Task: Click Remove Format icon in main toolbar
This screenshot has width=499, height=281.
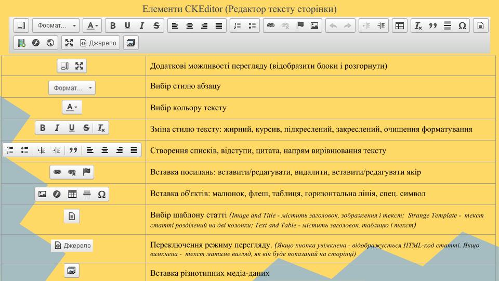Action: click(x=418, y=25)
